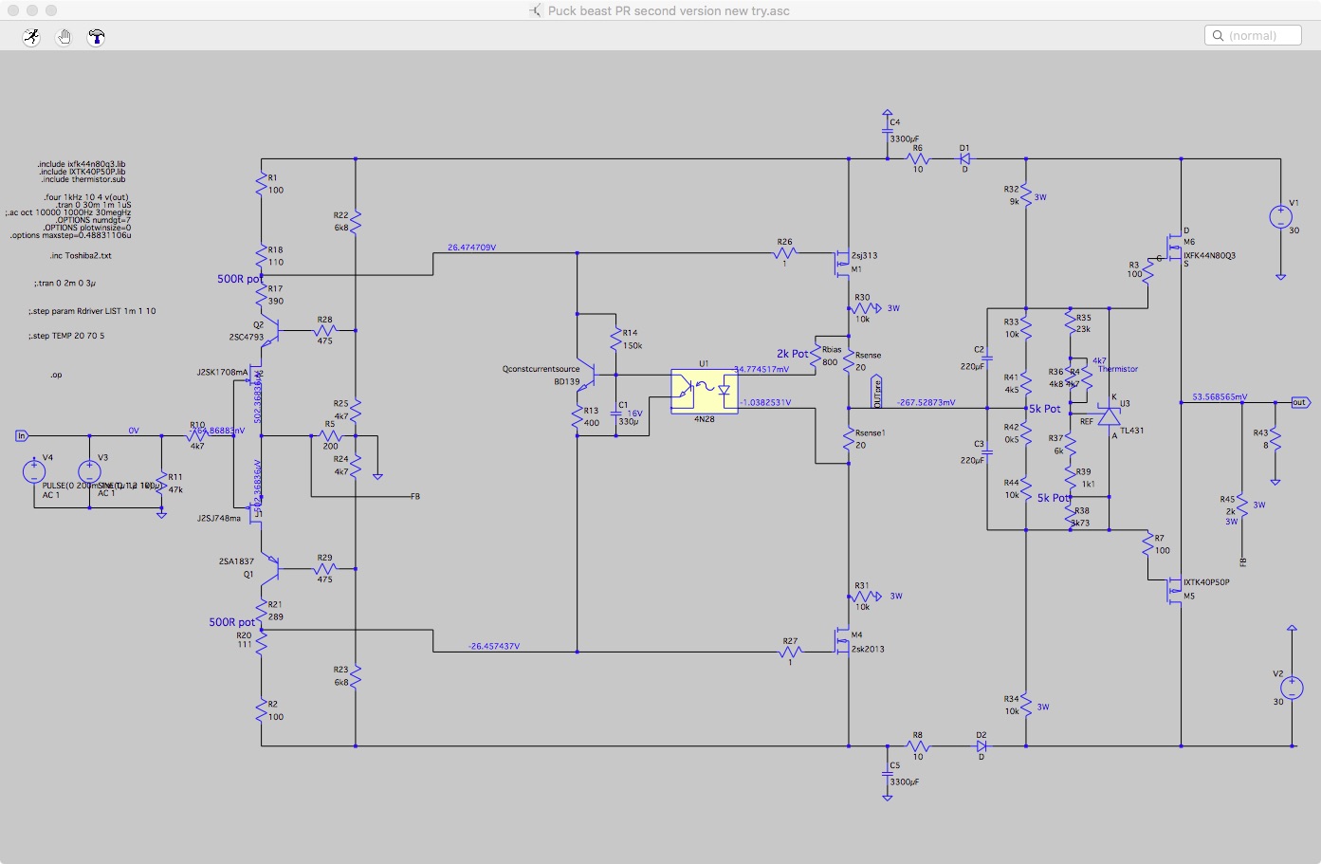Click the FB label near R24

click(x=415, y=496)
